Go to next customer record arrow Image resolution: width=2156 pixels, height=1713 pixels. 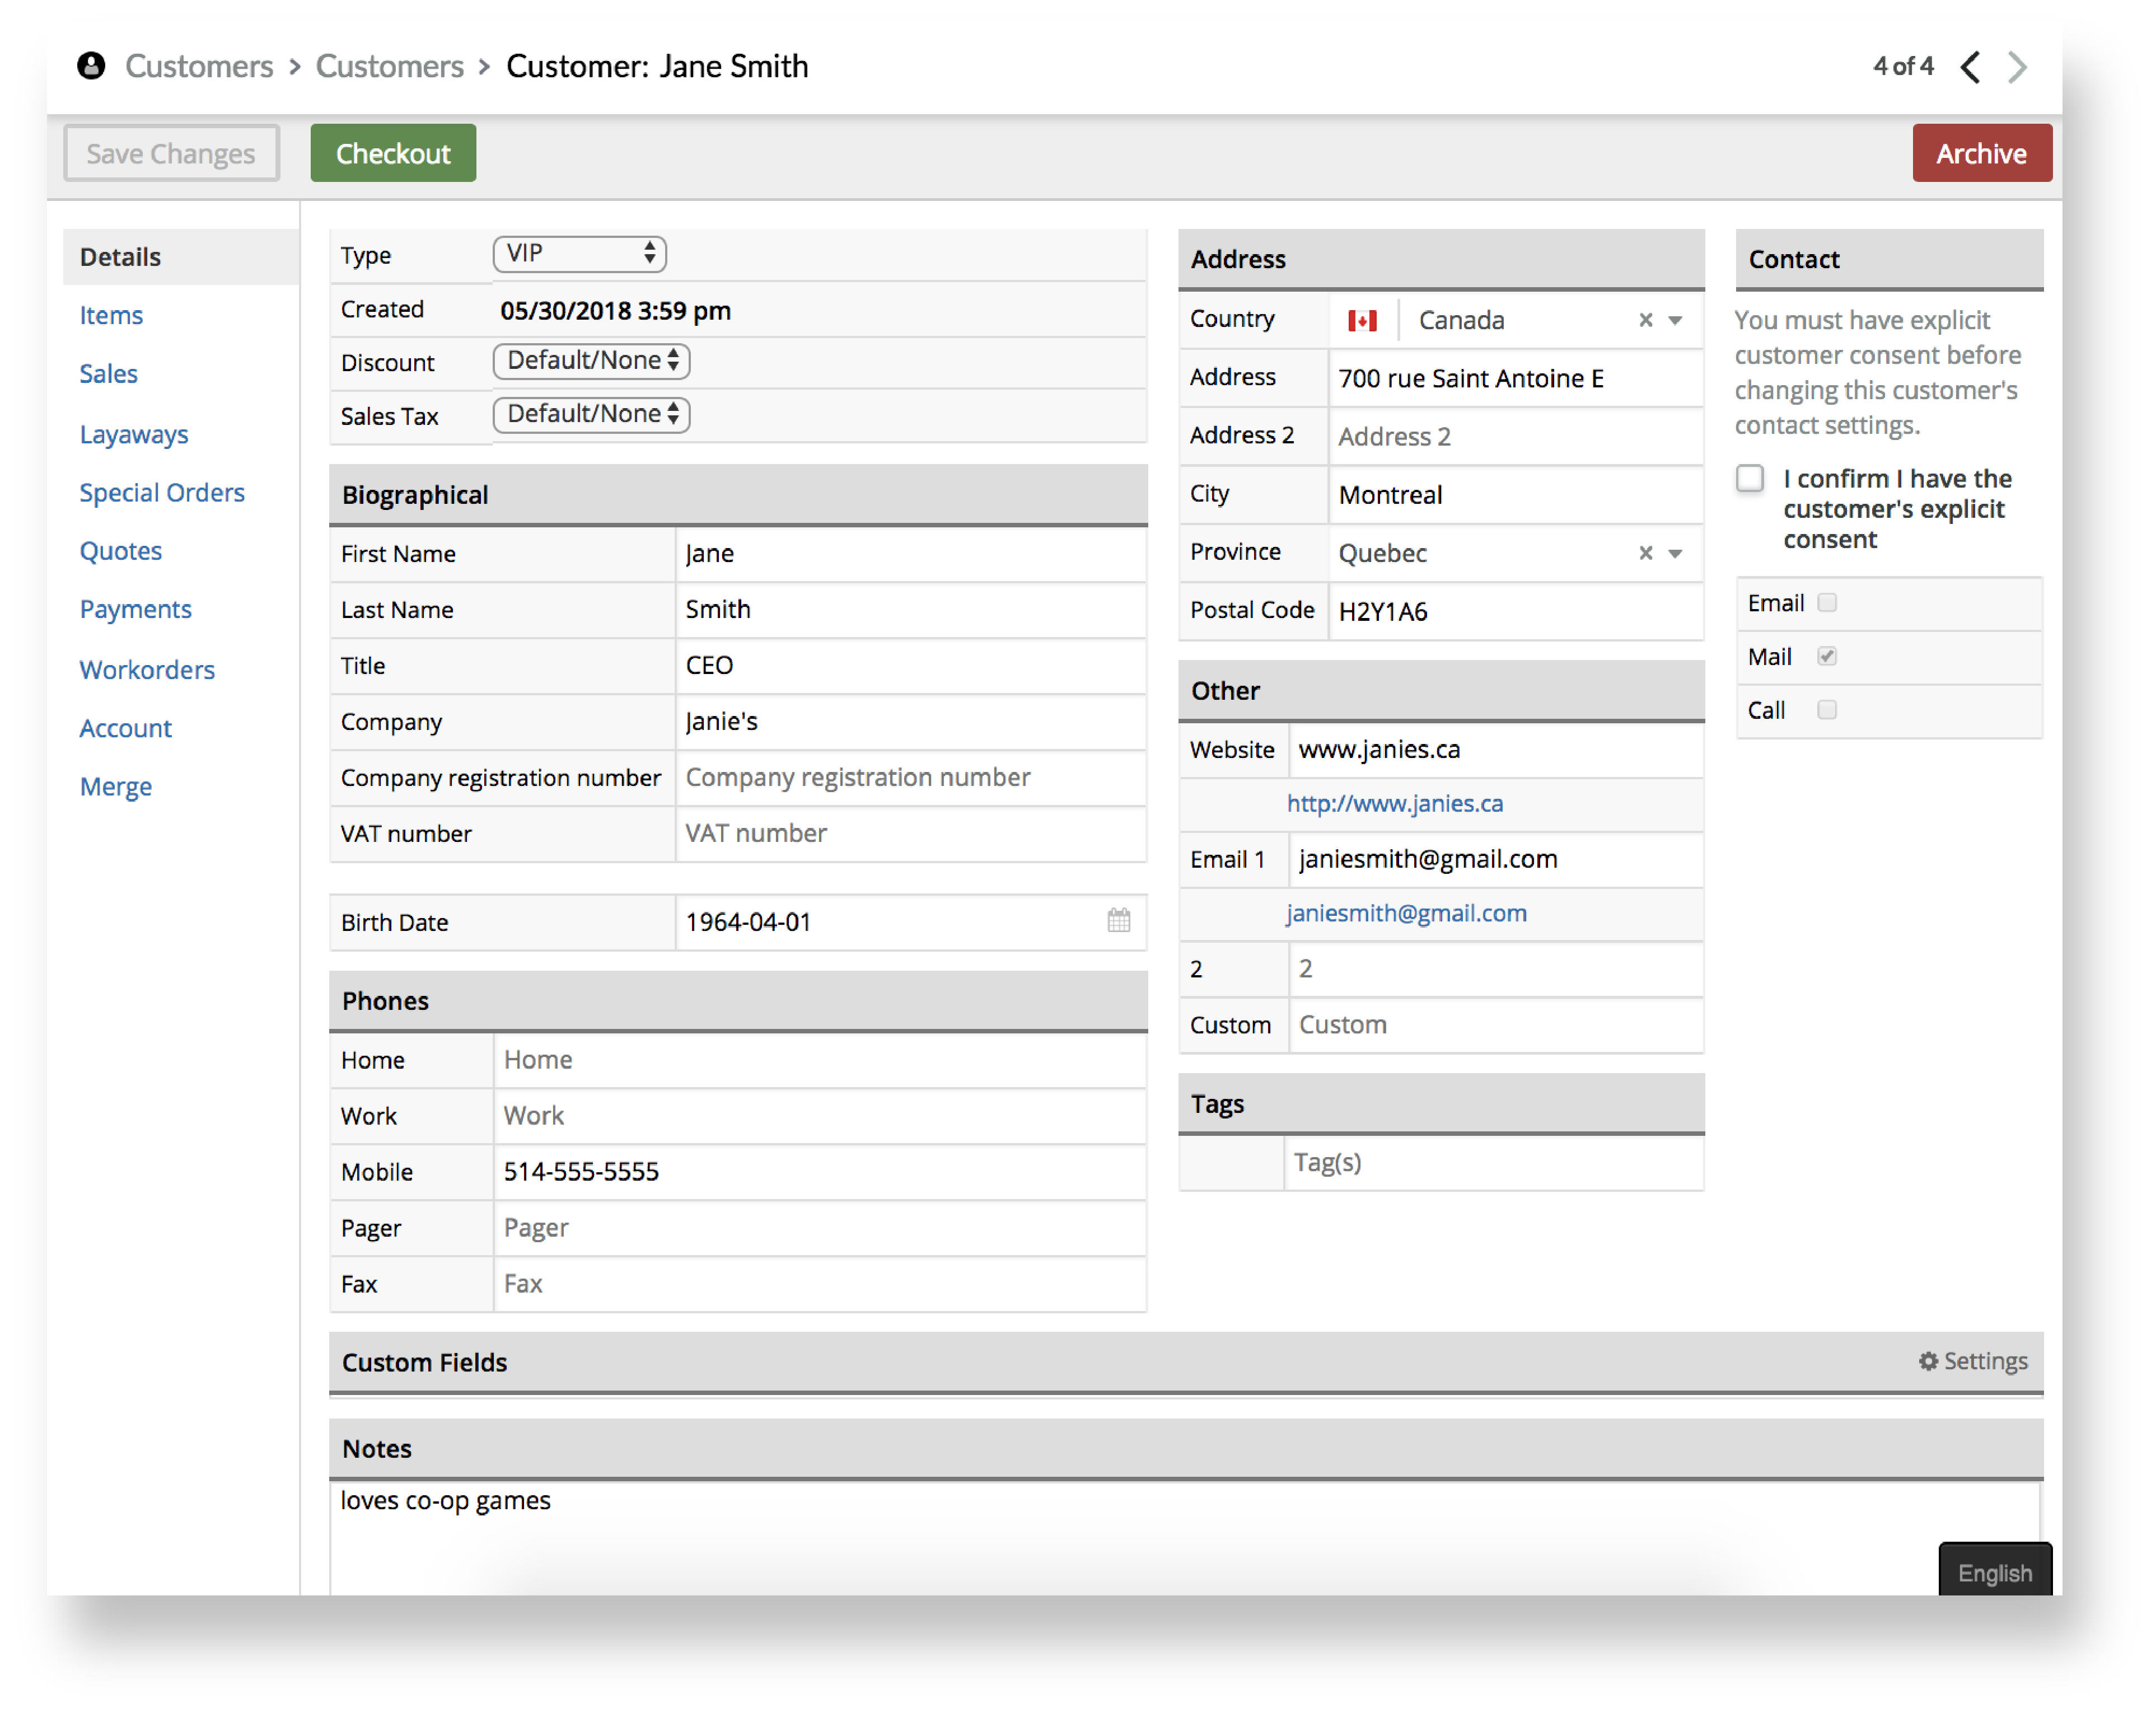(x=2018, y=67)
